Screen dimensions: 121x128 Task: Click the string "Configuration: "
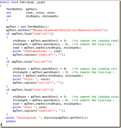(x=37, y=51)
